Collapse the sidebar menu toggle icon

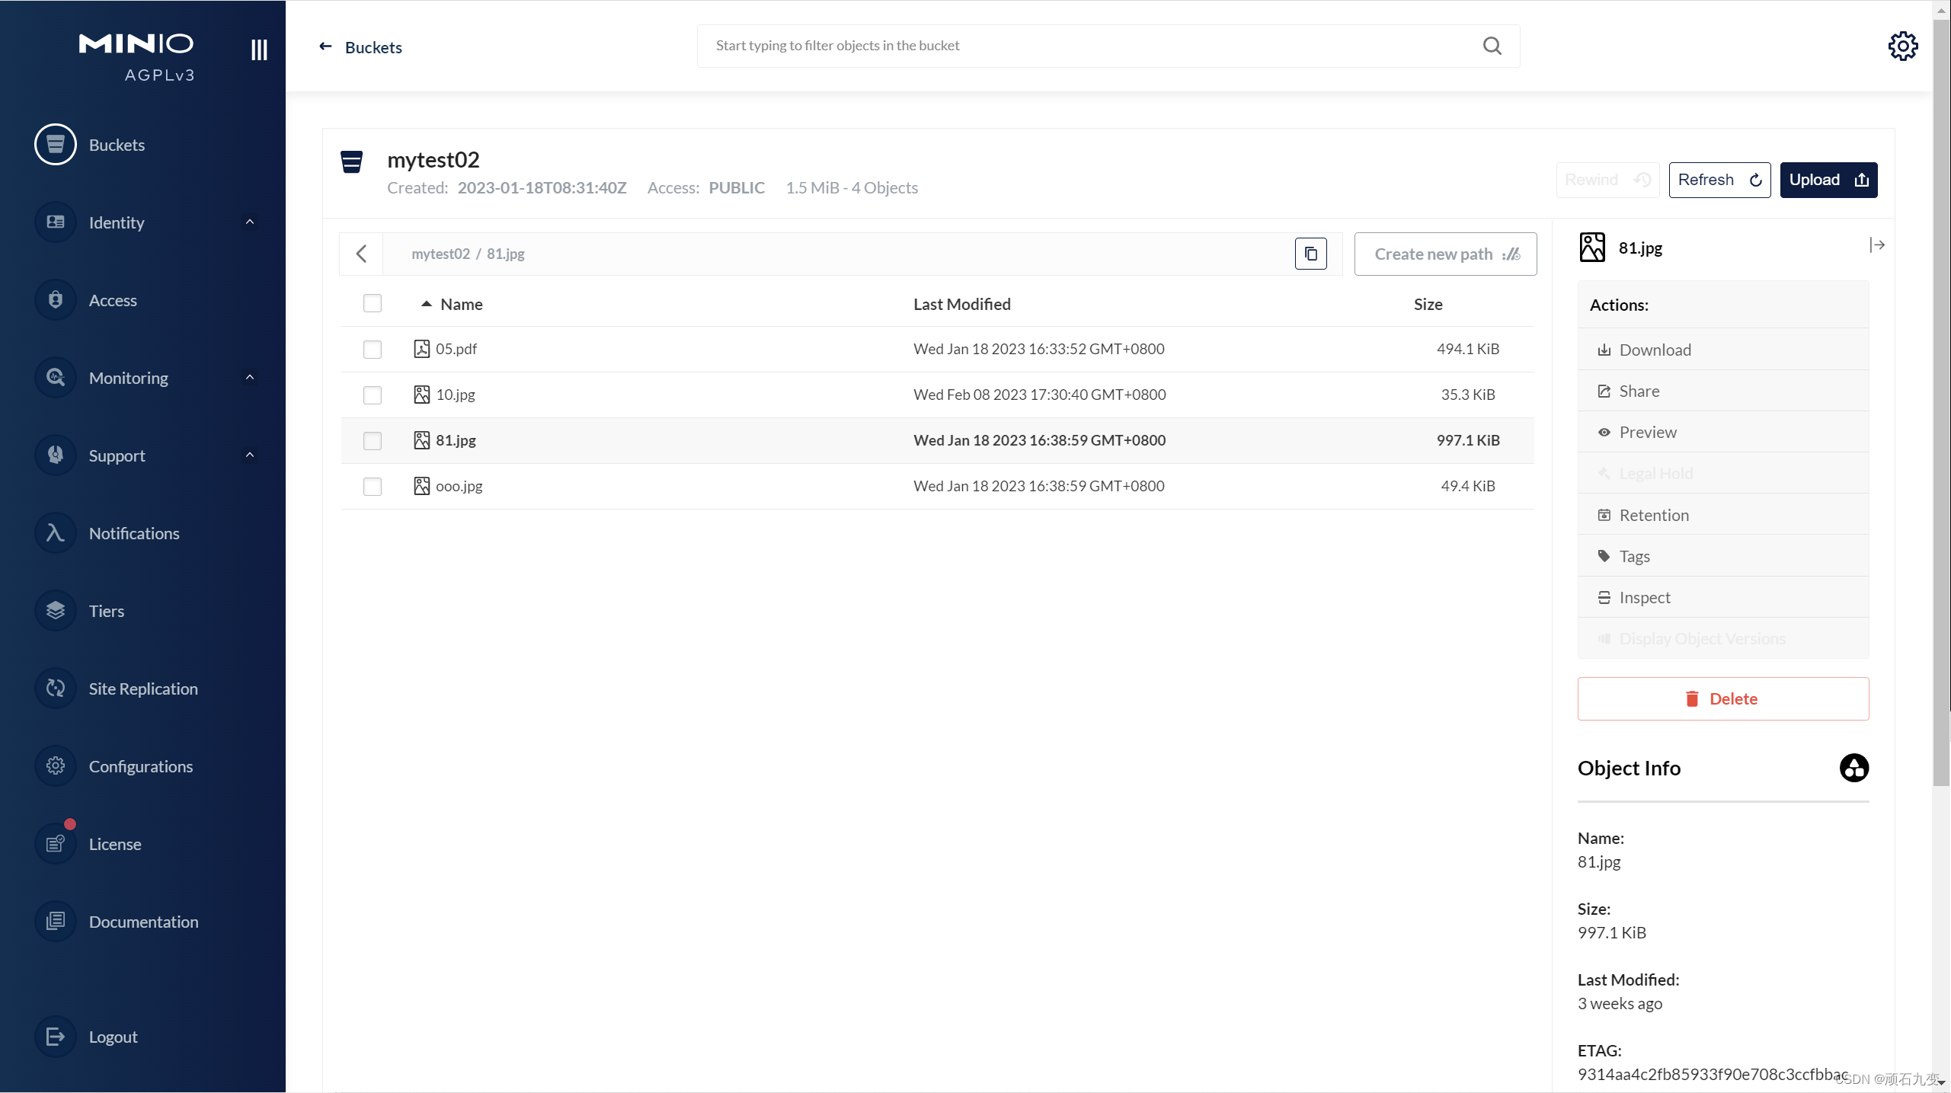[259, 50]
